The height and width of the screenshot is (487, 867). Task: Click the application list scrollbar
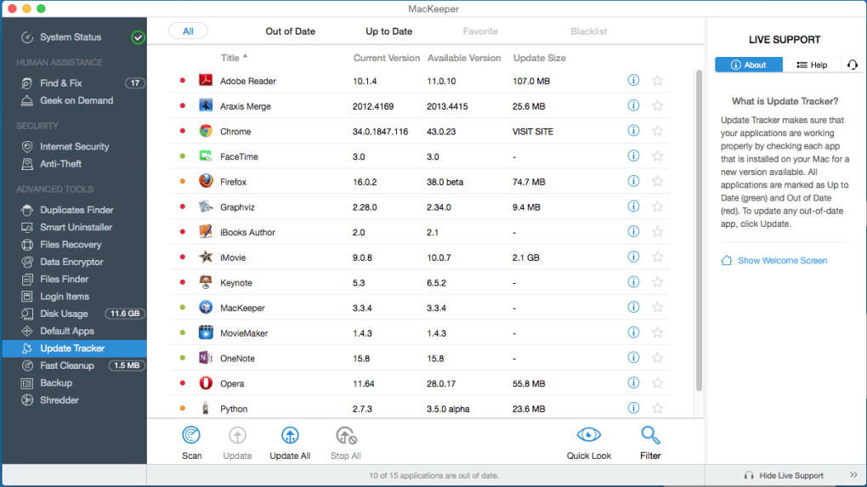click(x=699, y=230)
